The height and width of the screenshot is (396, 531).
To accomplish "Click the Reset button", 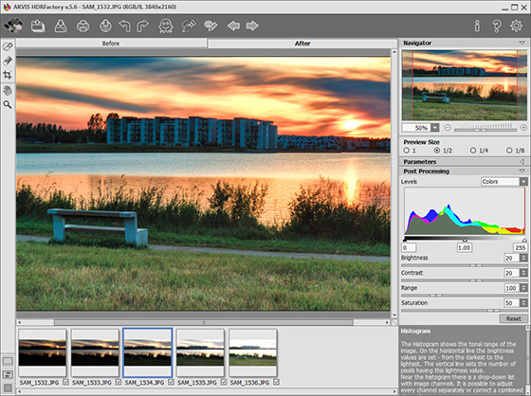I will point(513,318).
